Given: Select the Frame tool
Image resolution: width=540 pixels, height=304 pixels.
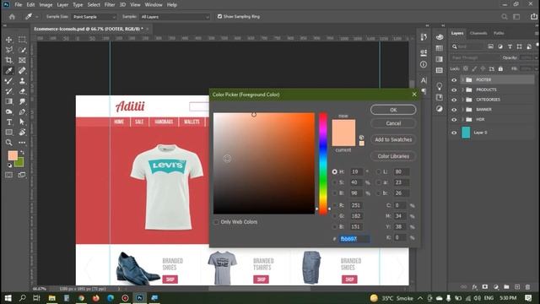Looking at the screenshot, I should coord(22,60).
